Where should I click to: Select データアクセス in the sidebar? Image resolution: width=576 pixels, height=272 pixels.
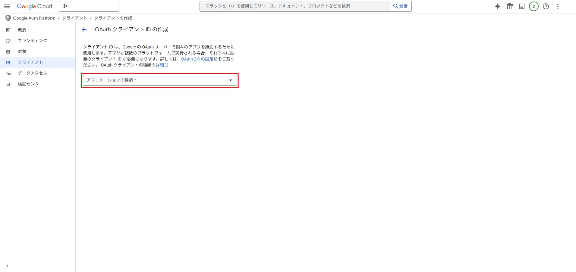pos(38,73)
